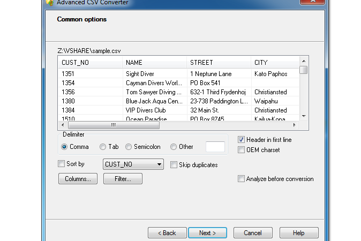Click the scroll up arrow in preview

pos(304,61)
